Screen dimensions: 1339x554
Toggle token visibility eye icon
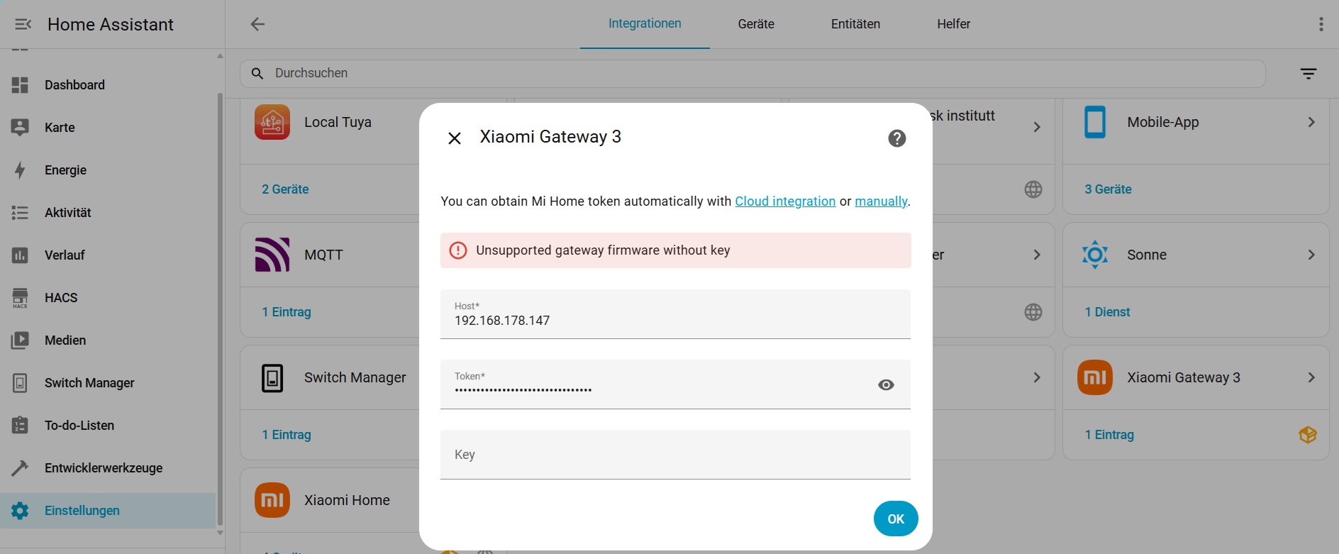pyautogui.click(x=886, y=384)
